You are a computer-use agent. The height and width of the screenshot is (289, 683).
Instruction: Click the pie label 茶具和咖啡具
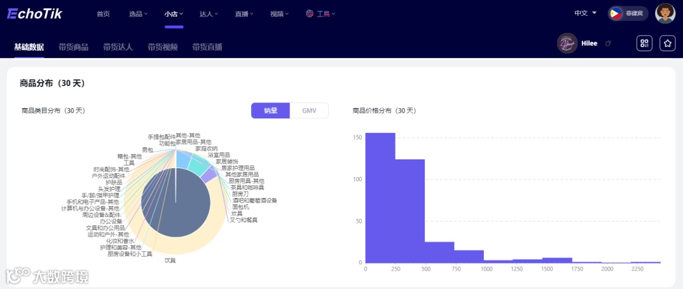[x=247, y=187]
